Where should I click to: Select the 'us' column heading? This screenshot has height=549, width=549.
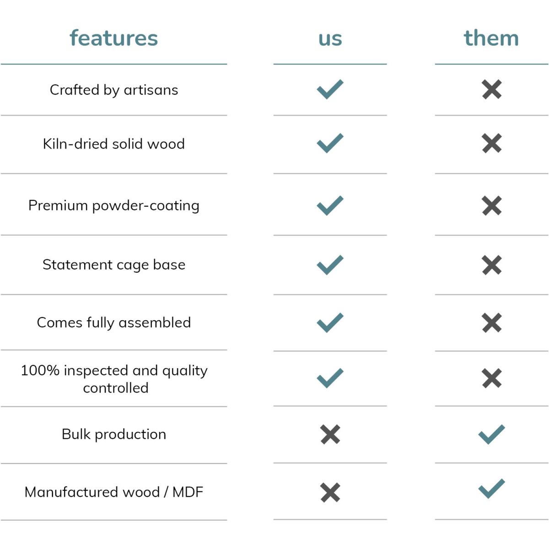pyautogui.click(x=330, y=38)
